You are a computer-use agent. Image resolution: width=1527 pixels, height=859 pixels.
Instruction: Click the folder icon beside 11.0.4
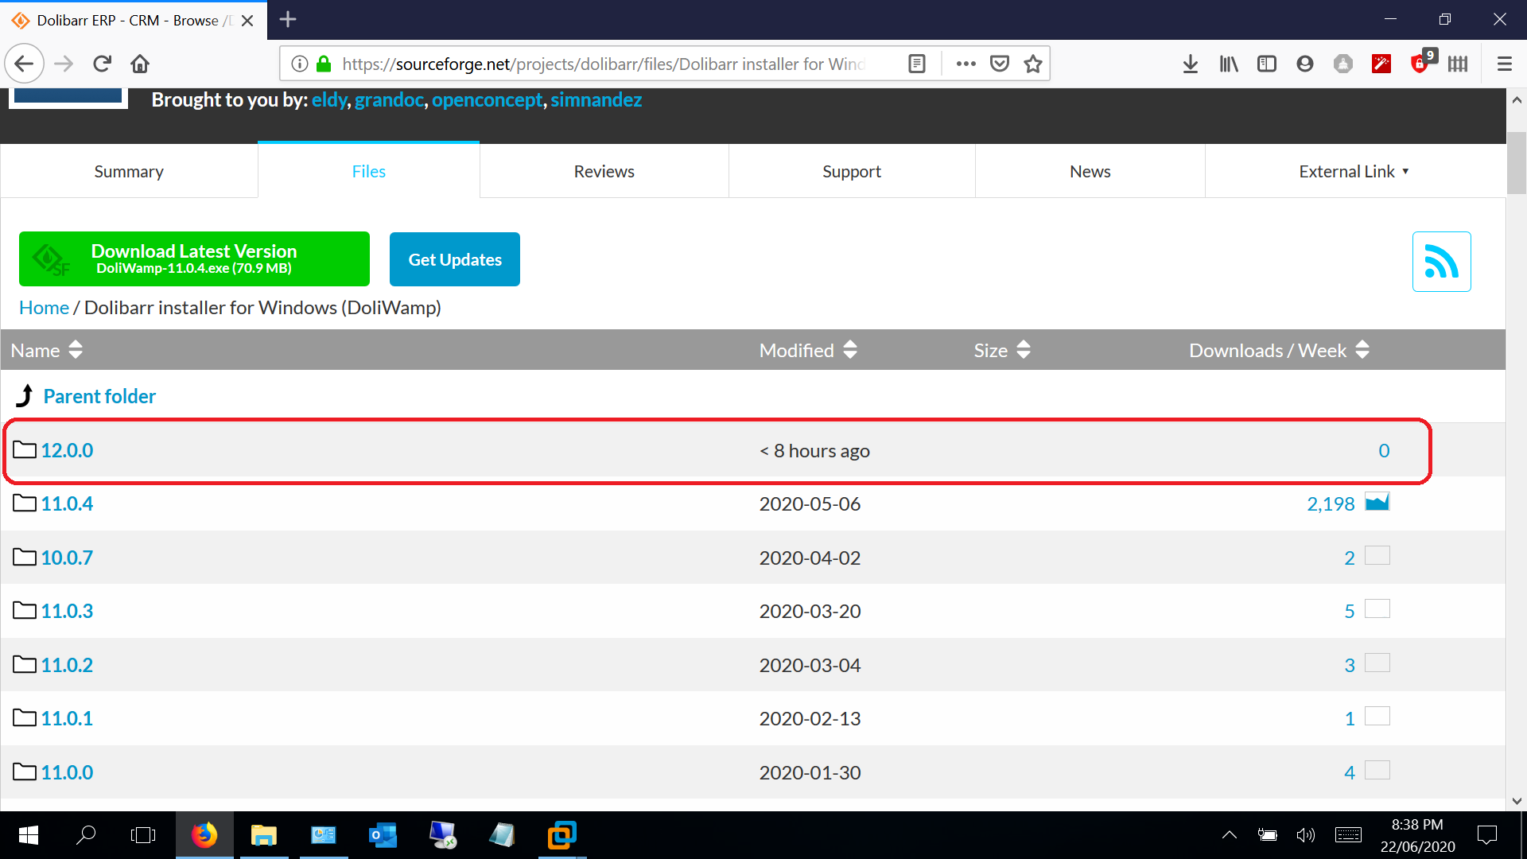coord(25,503)
